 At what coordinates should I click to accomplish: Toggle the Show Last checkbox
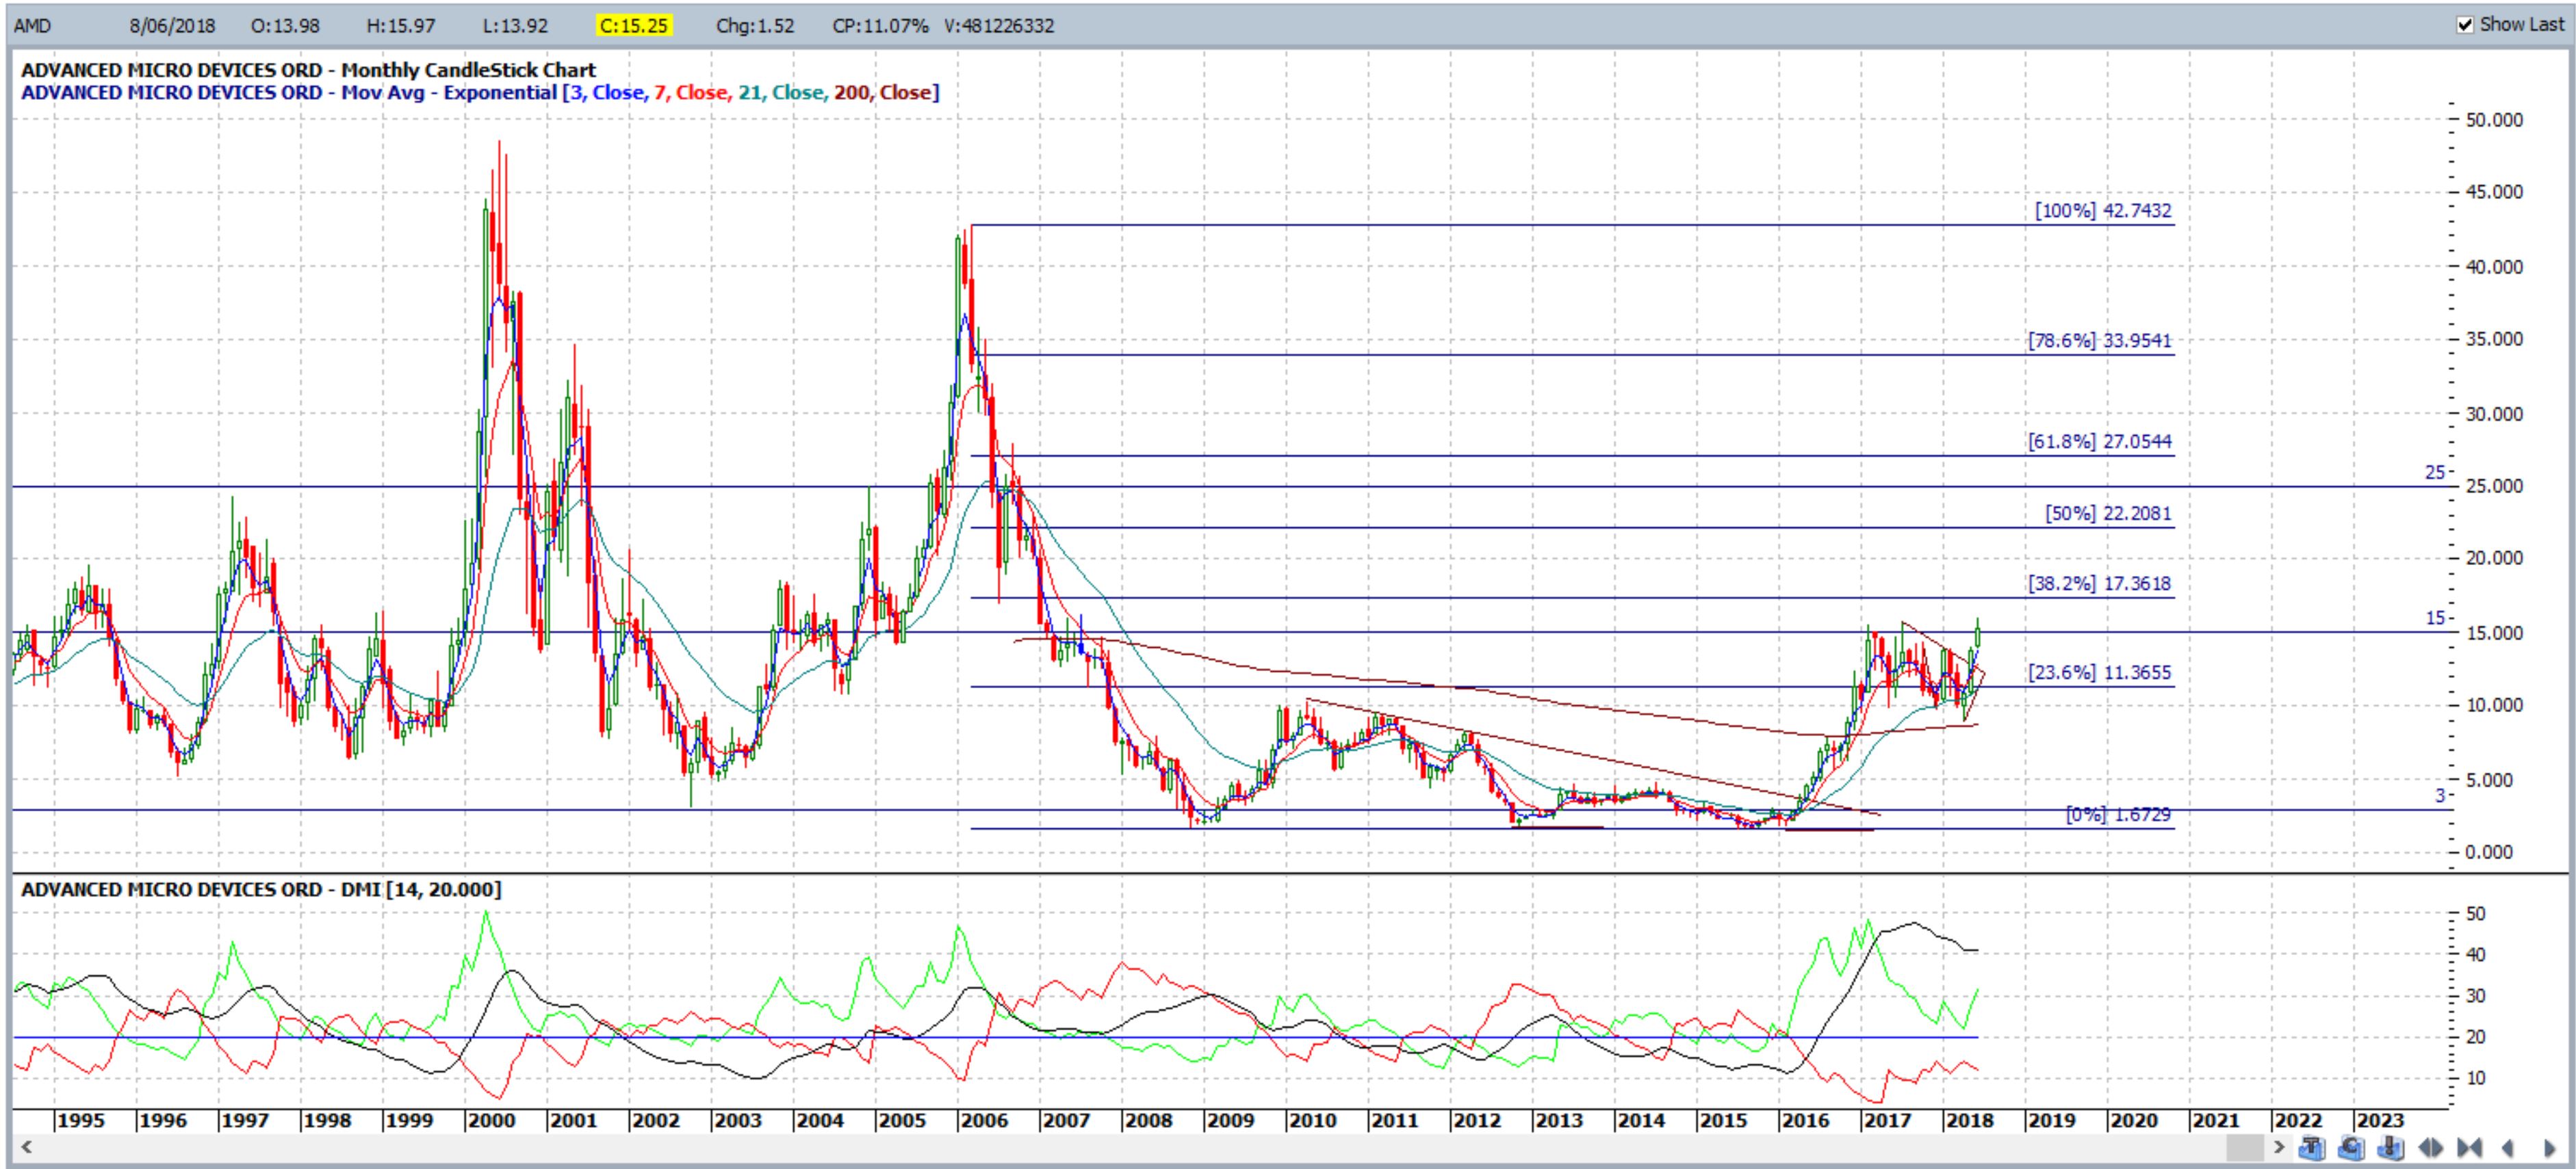tap(2465, 25)
